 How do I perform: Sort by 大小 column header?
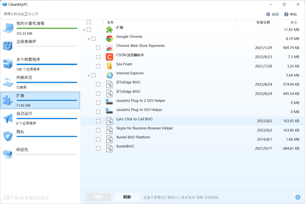[x=294, y=22]
